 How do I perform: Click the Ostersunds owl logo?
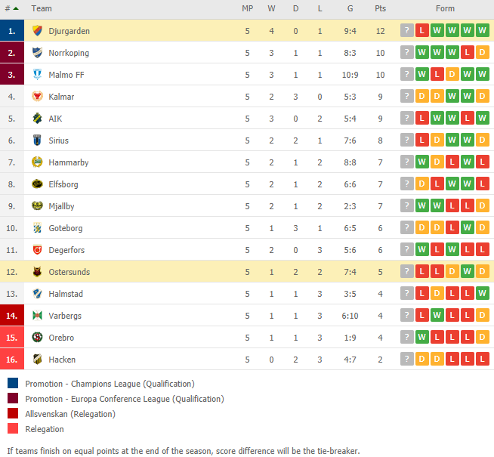pyautogui.click(x=37, y=272)
